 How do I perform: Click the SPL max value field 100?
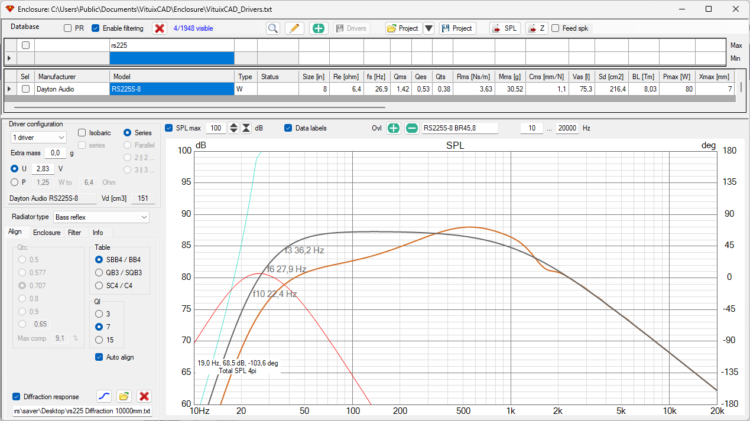[216, 128]
